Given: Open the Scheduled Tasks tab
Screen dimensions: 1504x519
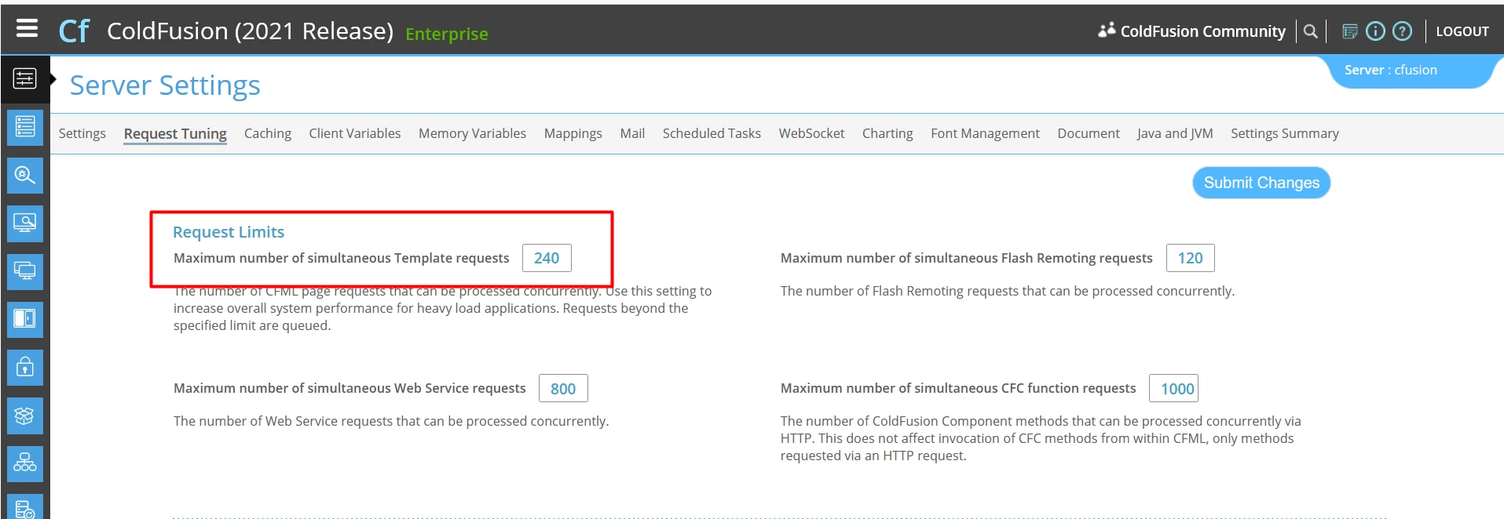Looking at the screenshot, I should tap(712, 133).
